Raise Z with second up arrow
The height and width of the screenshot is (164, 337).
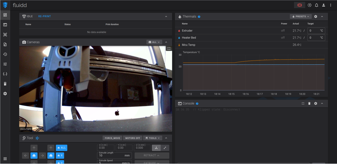coord(51,148)
